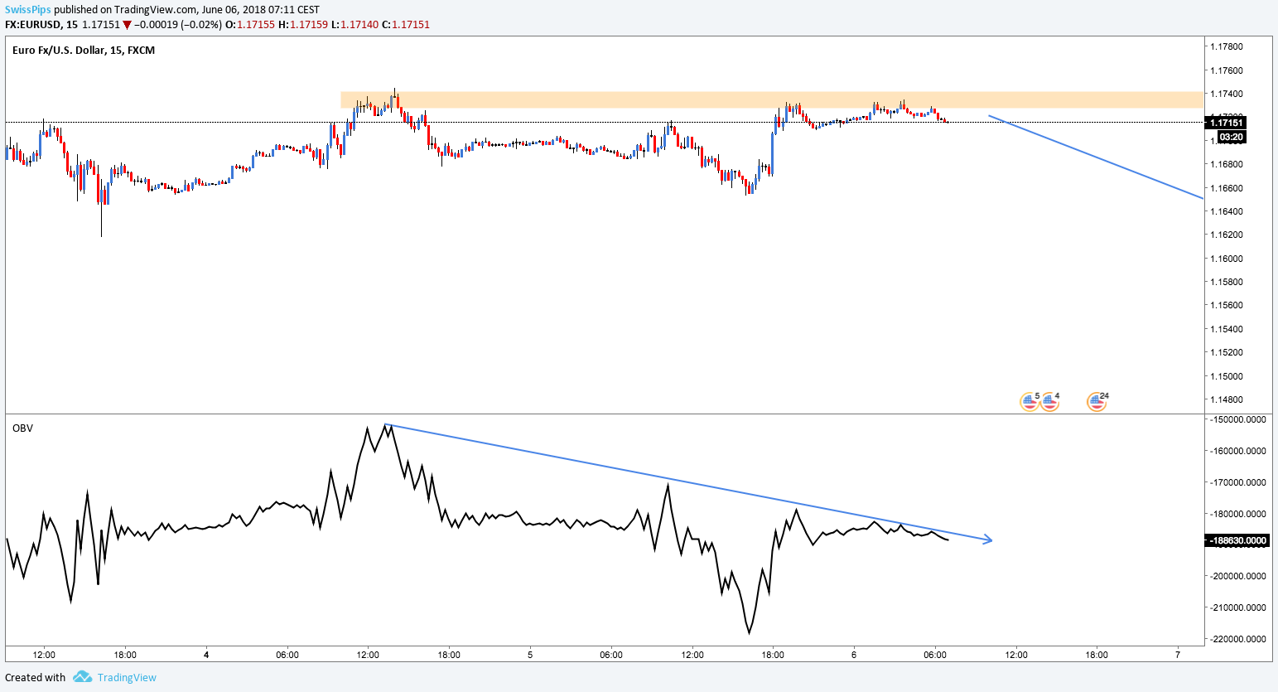The width and height of the screenshot is (1278, 692).
Task: Open the economic event flag numbered 5
Action: pyautogui.click(x=1030, y=402)
